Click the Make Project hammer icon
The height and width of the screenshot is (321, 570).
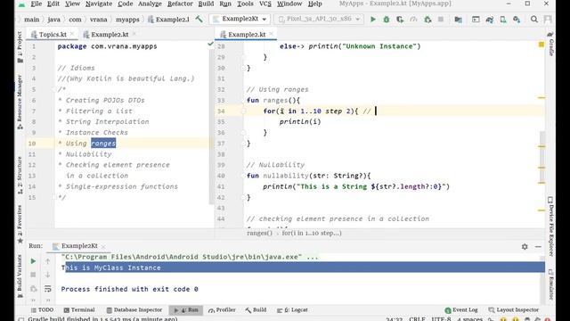[x=199, y=19]
